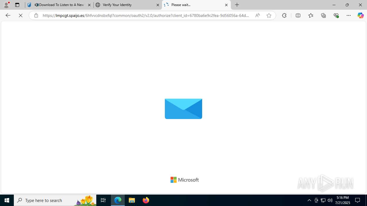Enable split screen view
The width and height of the screenshot is (367, 206).
[x=298, y=15]
